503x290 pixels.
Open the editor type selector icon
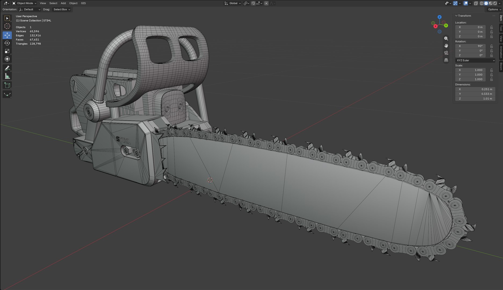coord(6,3)
